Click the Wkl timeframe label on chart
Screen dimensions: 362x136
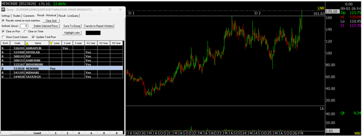[357, 133]
